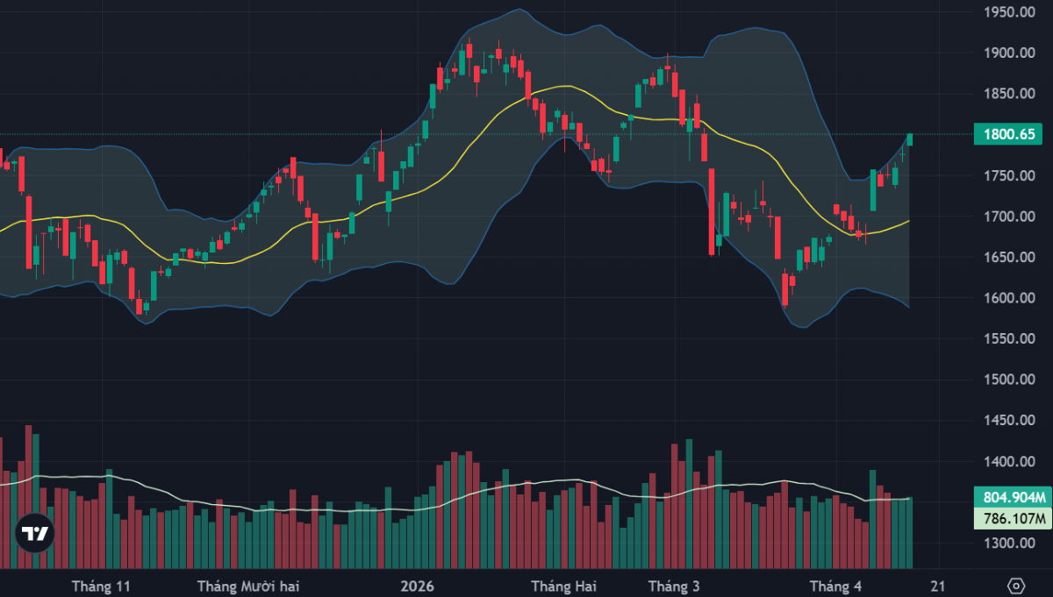Click the 1600.00 price axis label
This screenshot has height=597, width=1053.
point(1009,298)
